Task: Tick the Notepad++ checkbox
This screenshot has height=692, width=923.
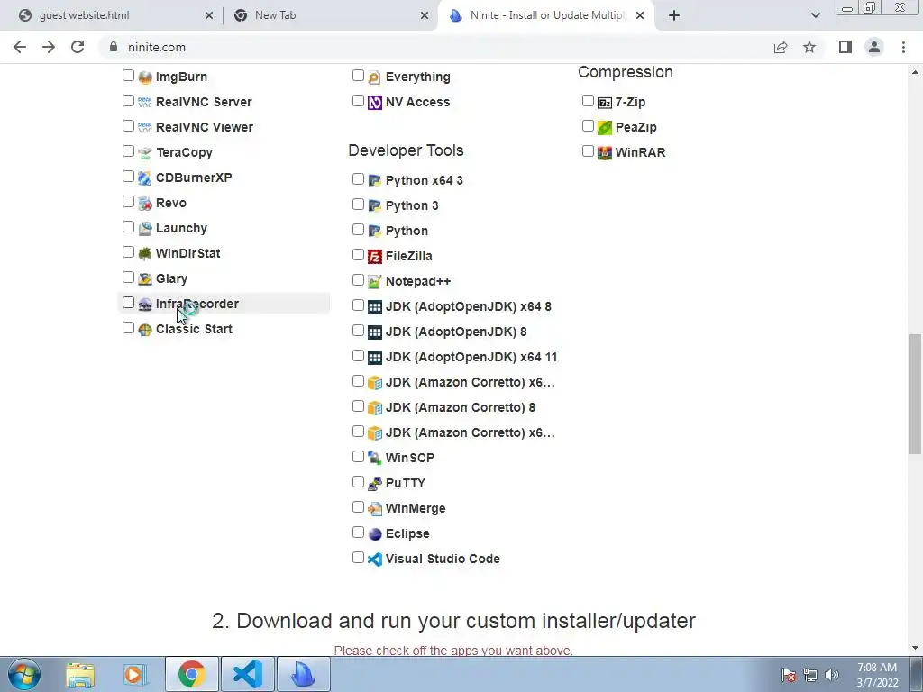Action: click(x=358, y=280)
